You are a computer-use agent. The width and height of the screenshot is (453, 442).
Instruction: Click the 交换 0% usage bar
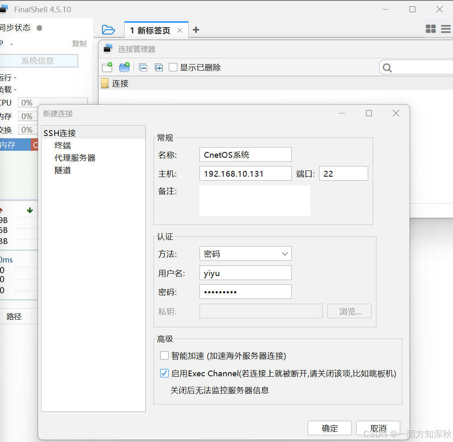click(28, 130)
